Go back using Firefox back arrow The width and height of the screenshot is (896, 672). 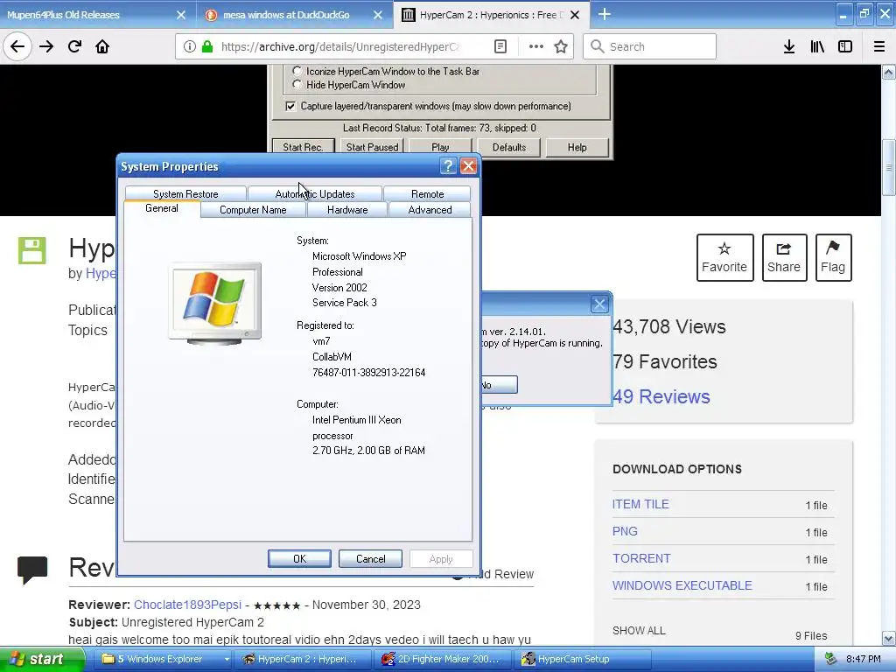click(x=17, y=46)
